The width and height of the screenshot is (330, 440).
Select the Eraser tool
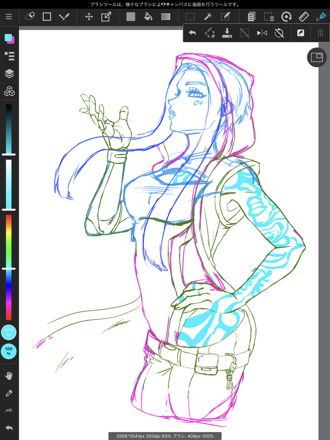click(x=30, y=17)
